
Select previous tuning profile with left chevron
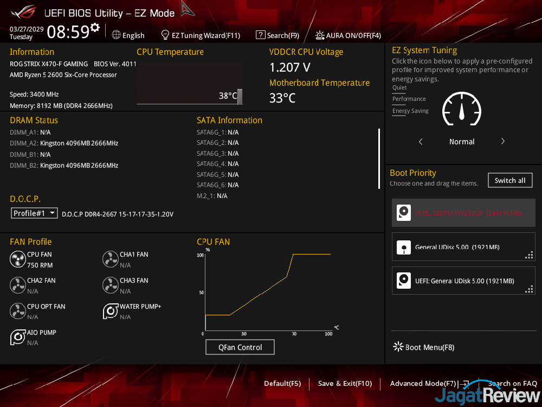[x=421, y=142]
